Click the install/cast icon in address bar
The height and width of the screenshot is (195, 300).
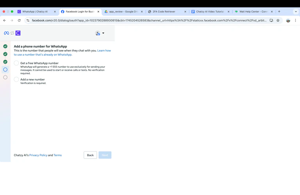pyautogui.click(x=271, y=20)
